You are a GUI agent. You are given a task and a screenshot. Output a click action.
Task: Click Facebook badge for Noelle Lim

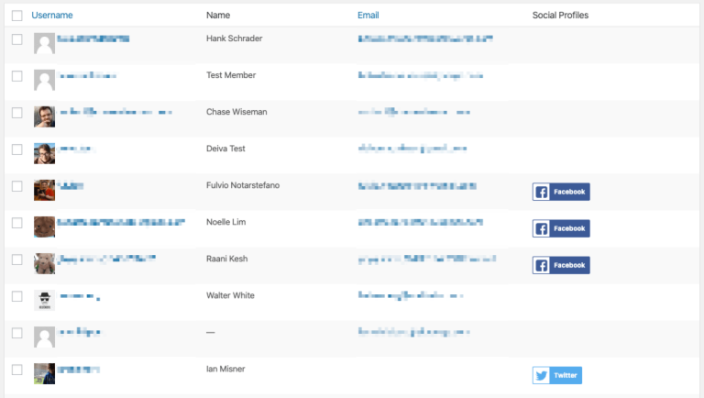coord(561,228)
